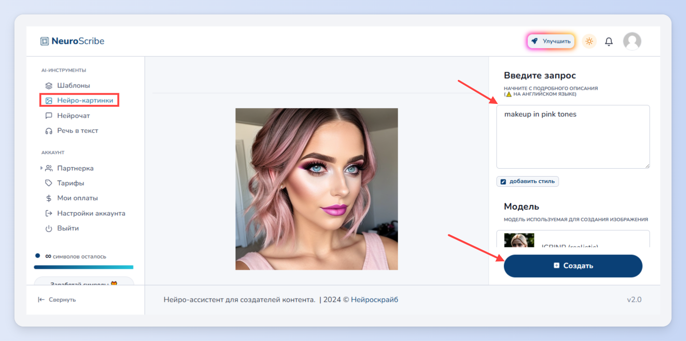Open the Нейроскрайб footer link
Screen dimensions: 686x341
(374, 300)
